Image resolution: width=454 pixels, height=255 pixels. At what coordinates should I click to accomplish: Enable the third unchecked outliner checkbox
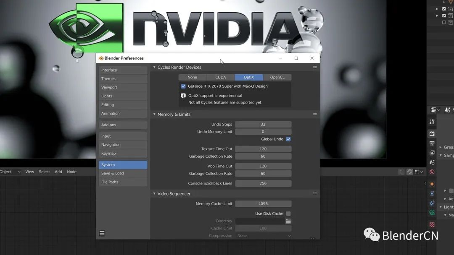click(444, 22)
